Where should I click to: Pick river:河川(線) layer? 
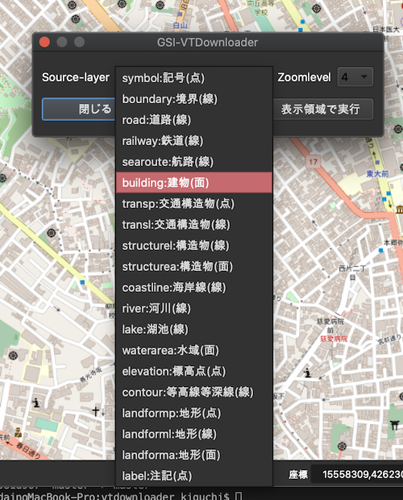[194, 308]
